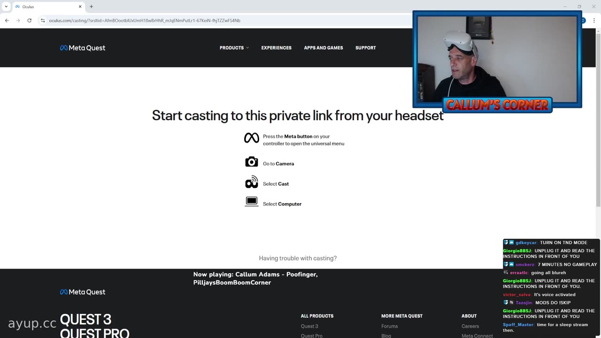601x338 pixels.
Task: Click the 'Now playing: Callum Adams' text
Action: coord(255,278)
